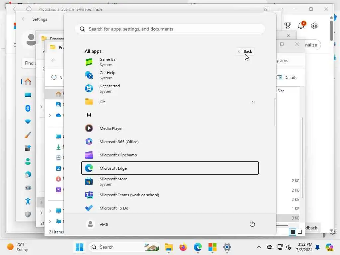Launch Microsoft Teams (work or school)
This screenshot has width=340, height=255.
(170, 195)
